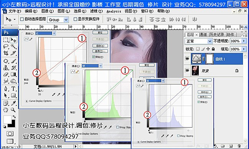Select the Rectangular Marquee tool
This screenshot has width=249, height=149.
[x=6, y=40]
